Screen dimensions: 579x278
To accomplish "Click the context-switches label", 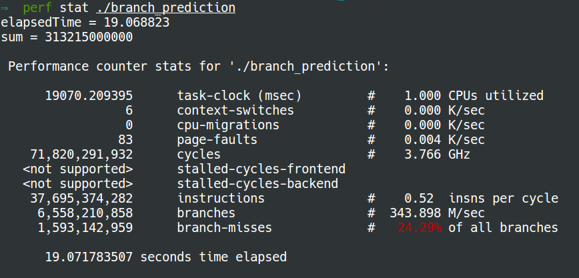I will tap(235, 111).
